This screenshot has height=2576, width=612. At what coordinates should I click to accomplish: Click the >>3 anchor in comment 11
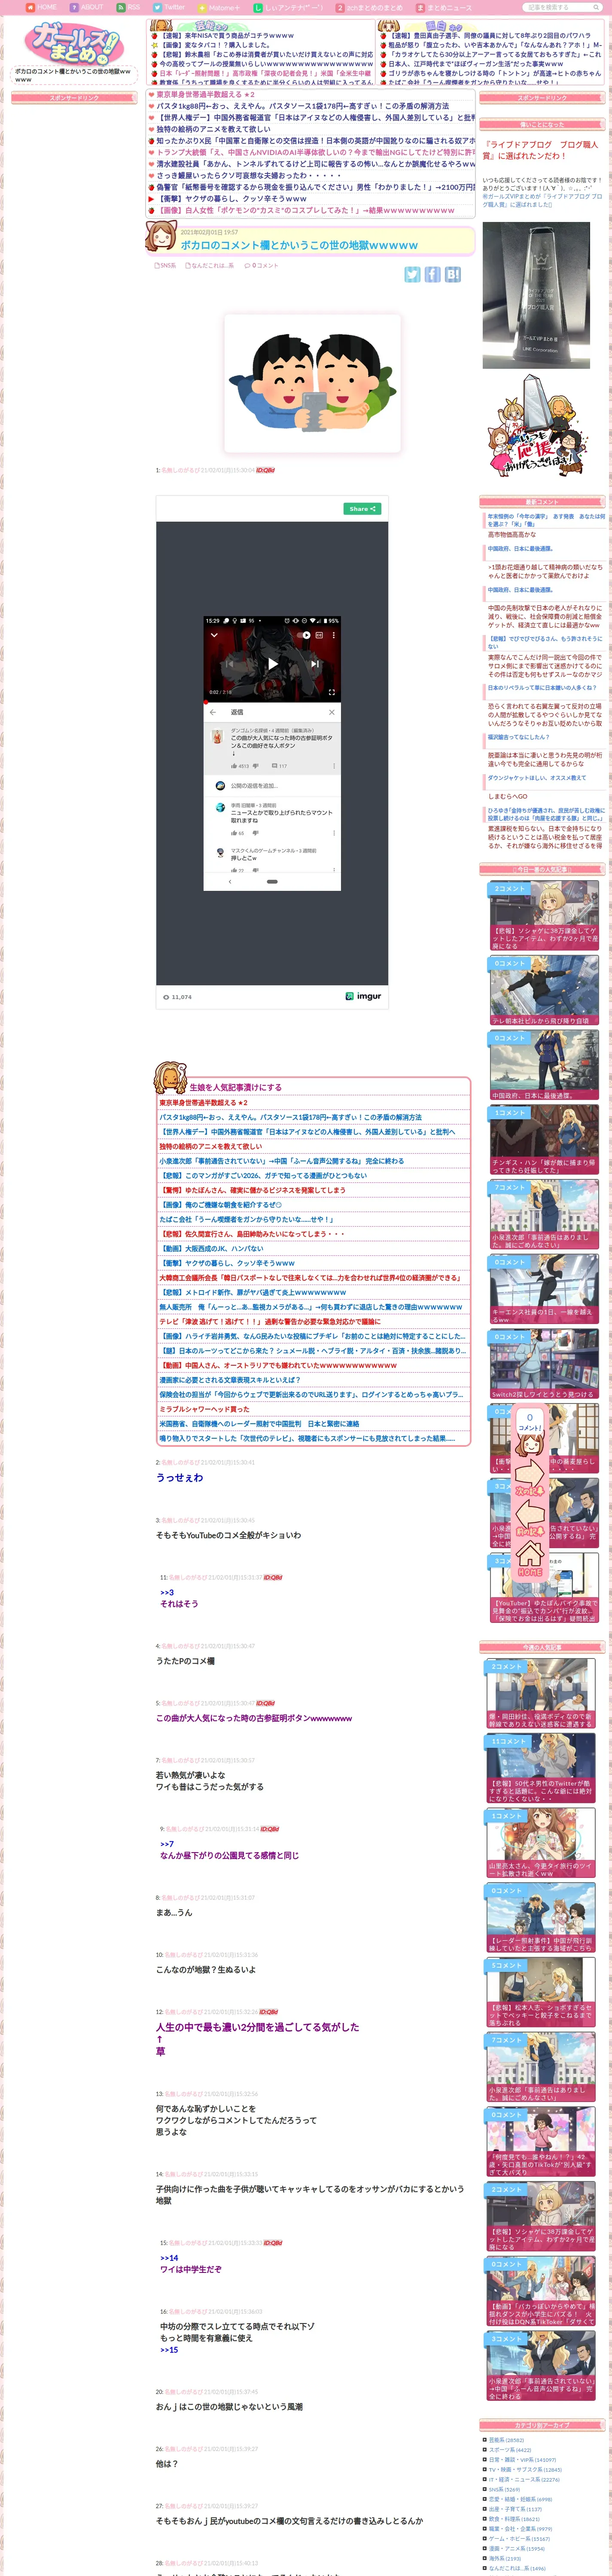pos(167,1593)
